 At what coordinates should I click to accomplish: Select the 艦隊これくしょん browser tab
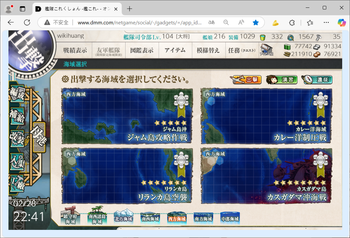coord(77,9)
